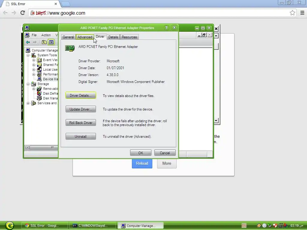Click the Computer Management root icon in tree

28,50
